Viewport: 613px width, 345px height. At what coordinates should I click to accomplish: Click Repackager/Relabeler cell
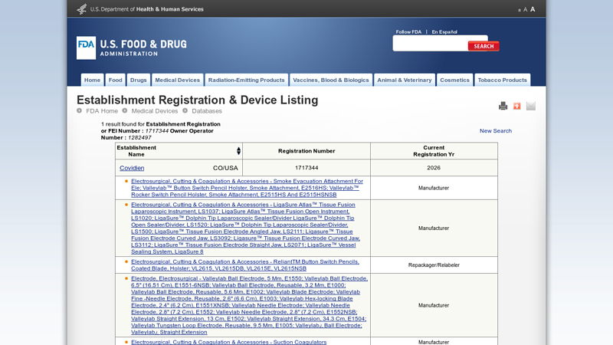coord(434,265)
